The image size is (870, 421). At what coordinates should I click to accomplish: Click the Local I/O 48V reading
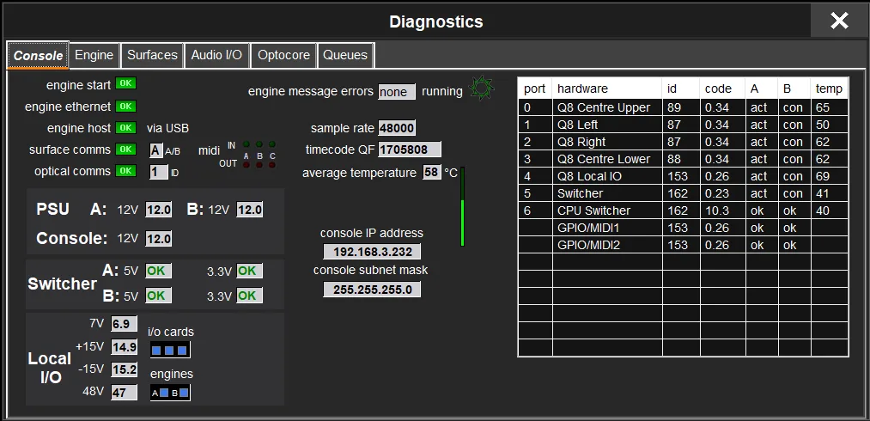pos(125,392)
